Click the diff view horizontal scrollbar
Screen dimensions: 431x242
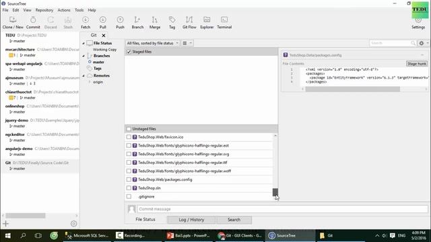click(x=353, y=89)
